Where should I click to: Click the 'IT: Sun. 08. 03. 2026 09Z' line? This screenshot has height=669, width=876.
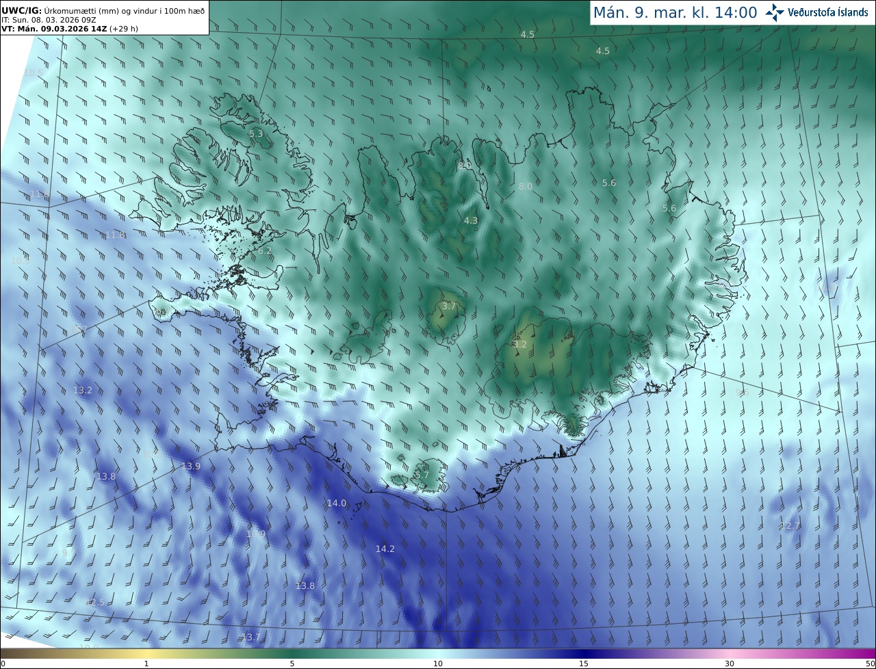[49, 20]
